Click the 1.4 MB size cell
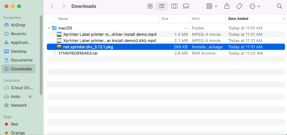 [181, 34]
